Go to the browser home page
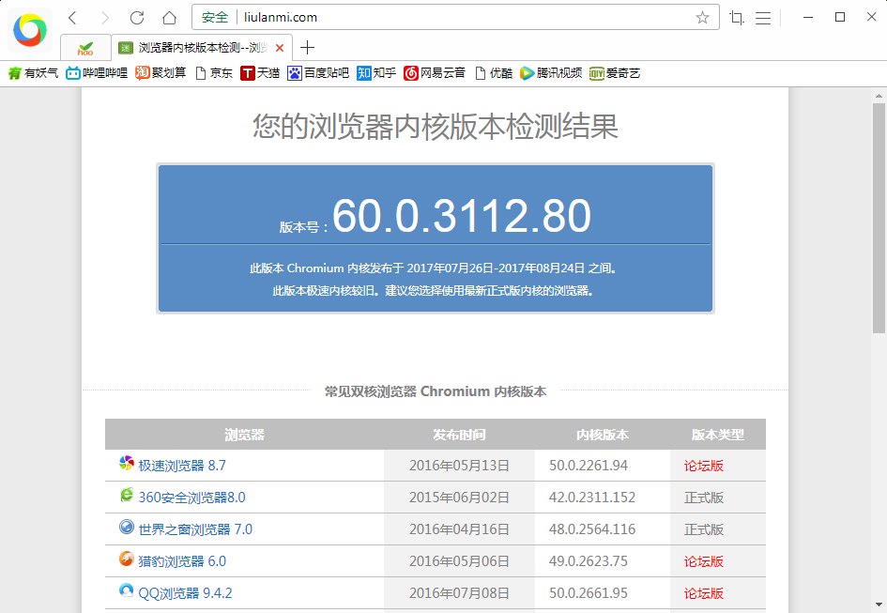887x613 pixels. (x=169, y=18)
